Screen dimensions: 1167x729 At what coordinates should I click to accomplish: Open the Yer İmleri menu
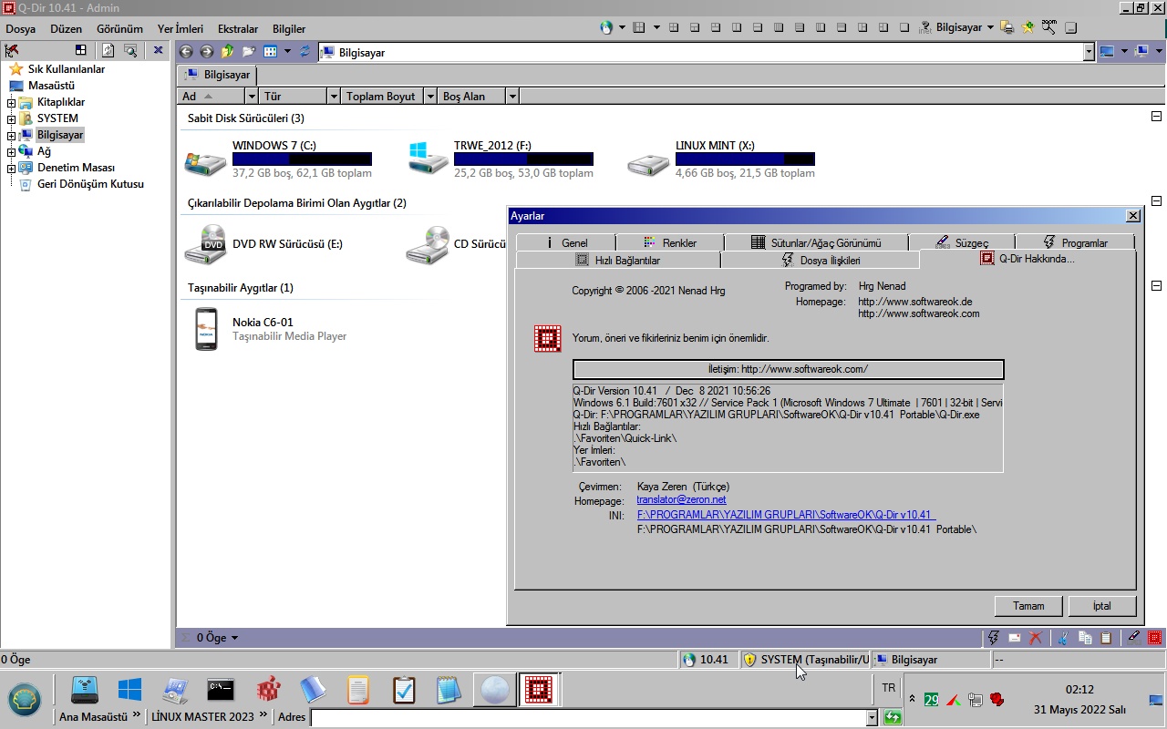[181, 28]
